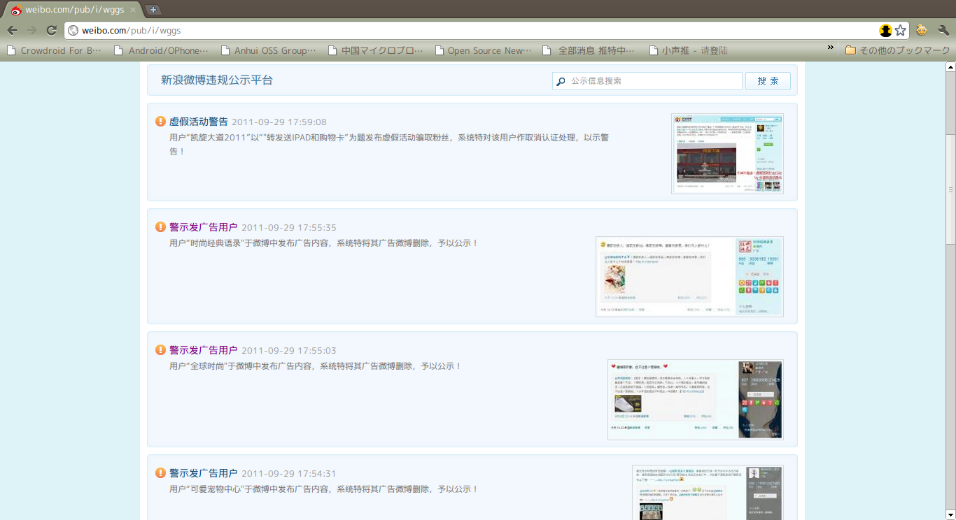Click the 搜索 button

point(768,81)
